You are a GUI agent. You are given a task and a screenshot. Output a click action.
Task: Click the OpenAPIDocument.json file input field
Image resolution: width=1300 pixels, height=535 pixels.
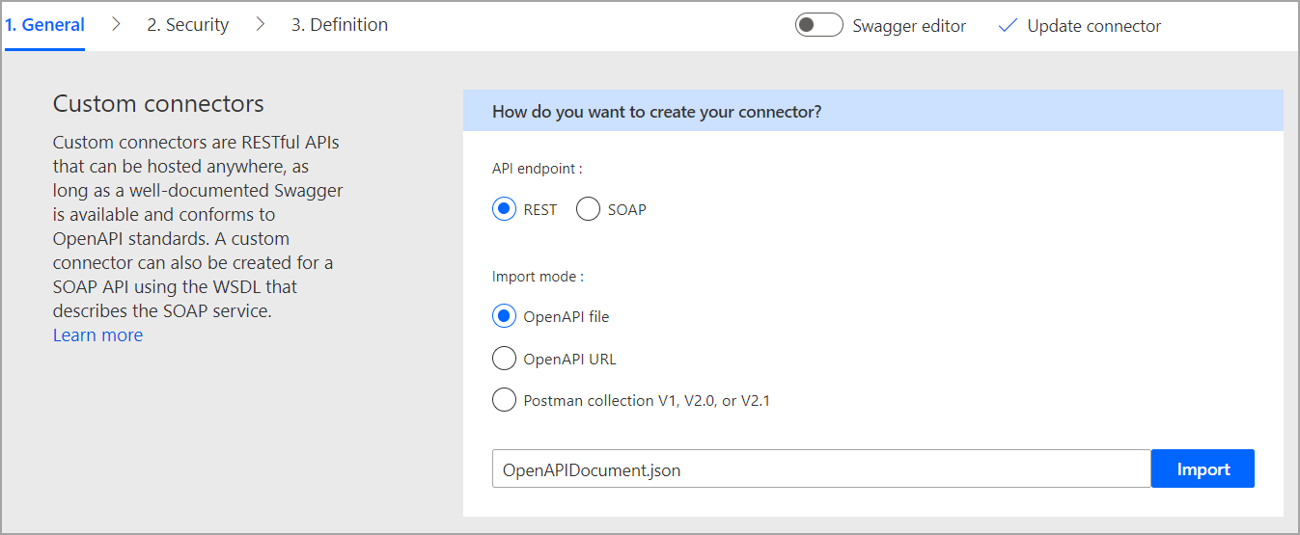click(x=820, y=469)
